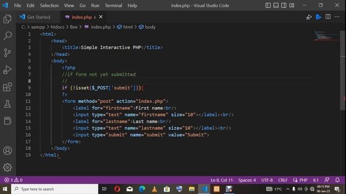Screen dimensions: 346x194
Task: Open errors and warnings in status bar
Action: [x=14, y=180]
